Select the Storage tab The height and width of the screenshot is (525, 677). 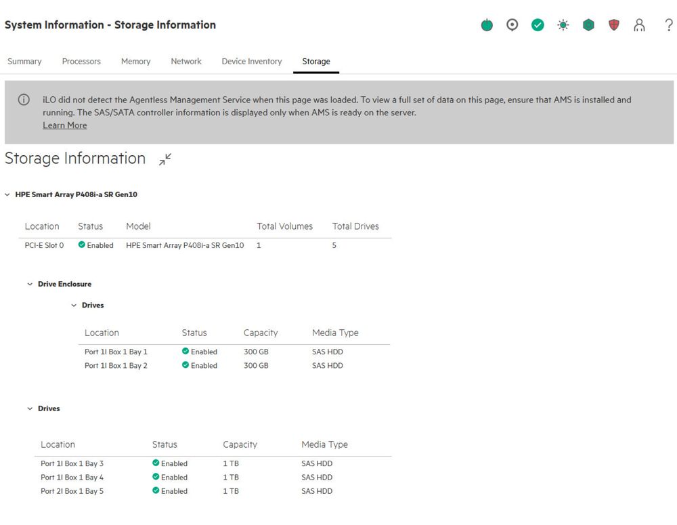[x=316, y=62]
